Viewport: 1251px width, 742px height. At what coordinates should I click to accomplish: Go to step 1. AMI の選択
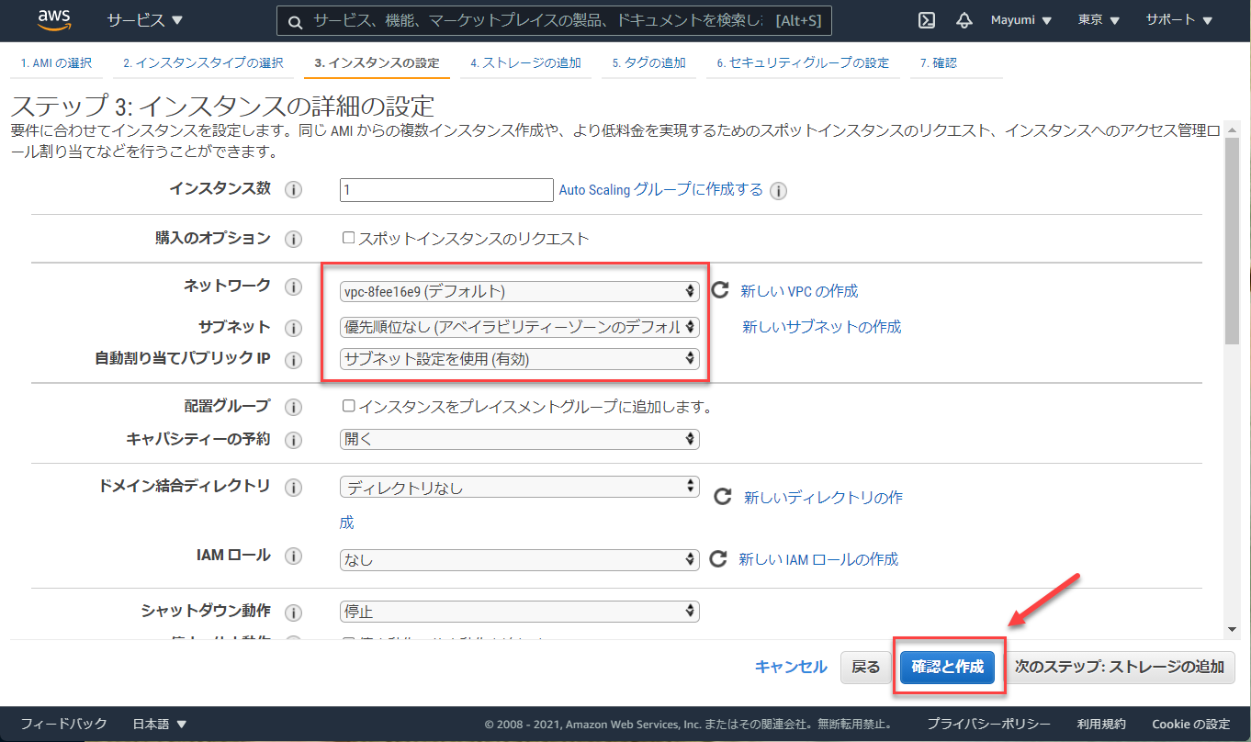(x=57, y=62)
